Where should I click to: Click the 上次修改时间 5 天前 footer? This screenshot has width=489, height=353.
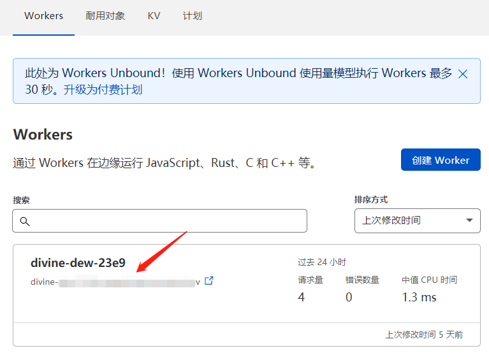[424, 335]
